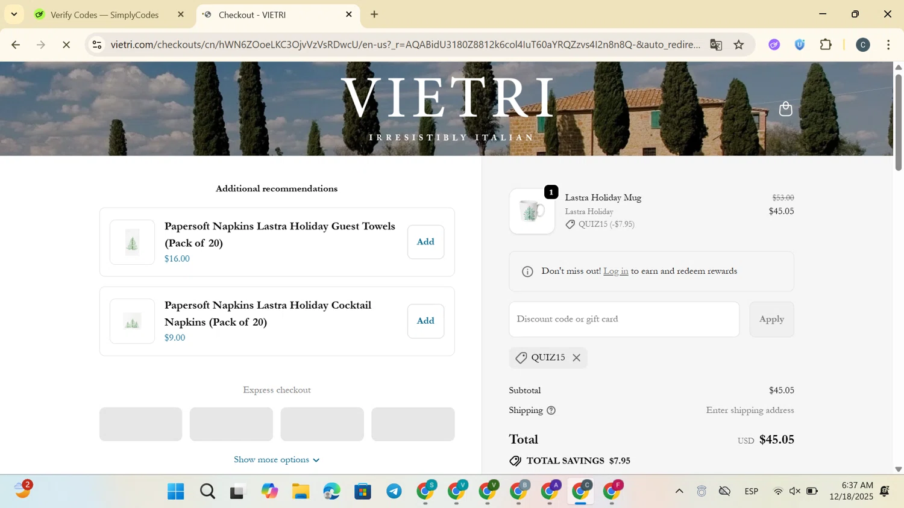Select the Checkout - VIETRI tab
Image resolution: width=904 pixels, height=508 pixels.
pos(277,14)
